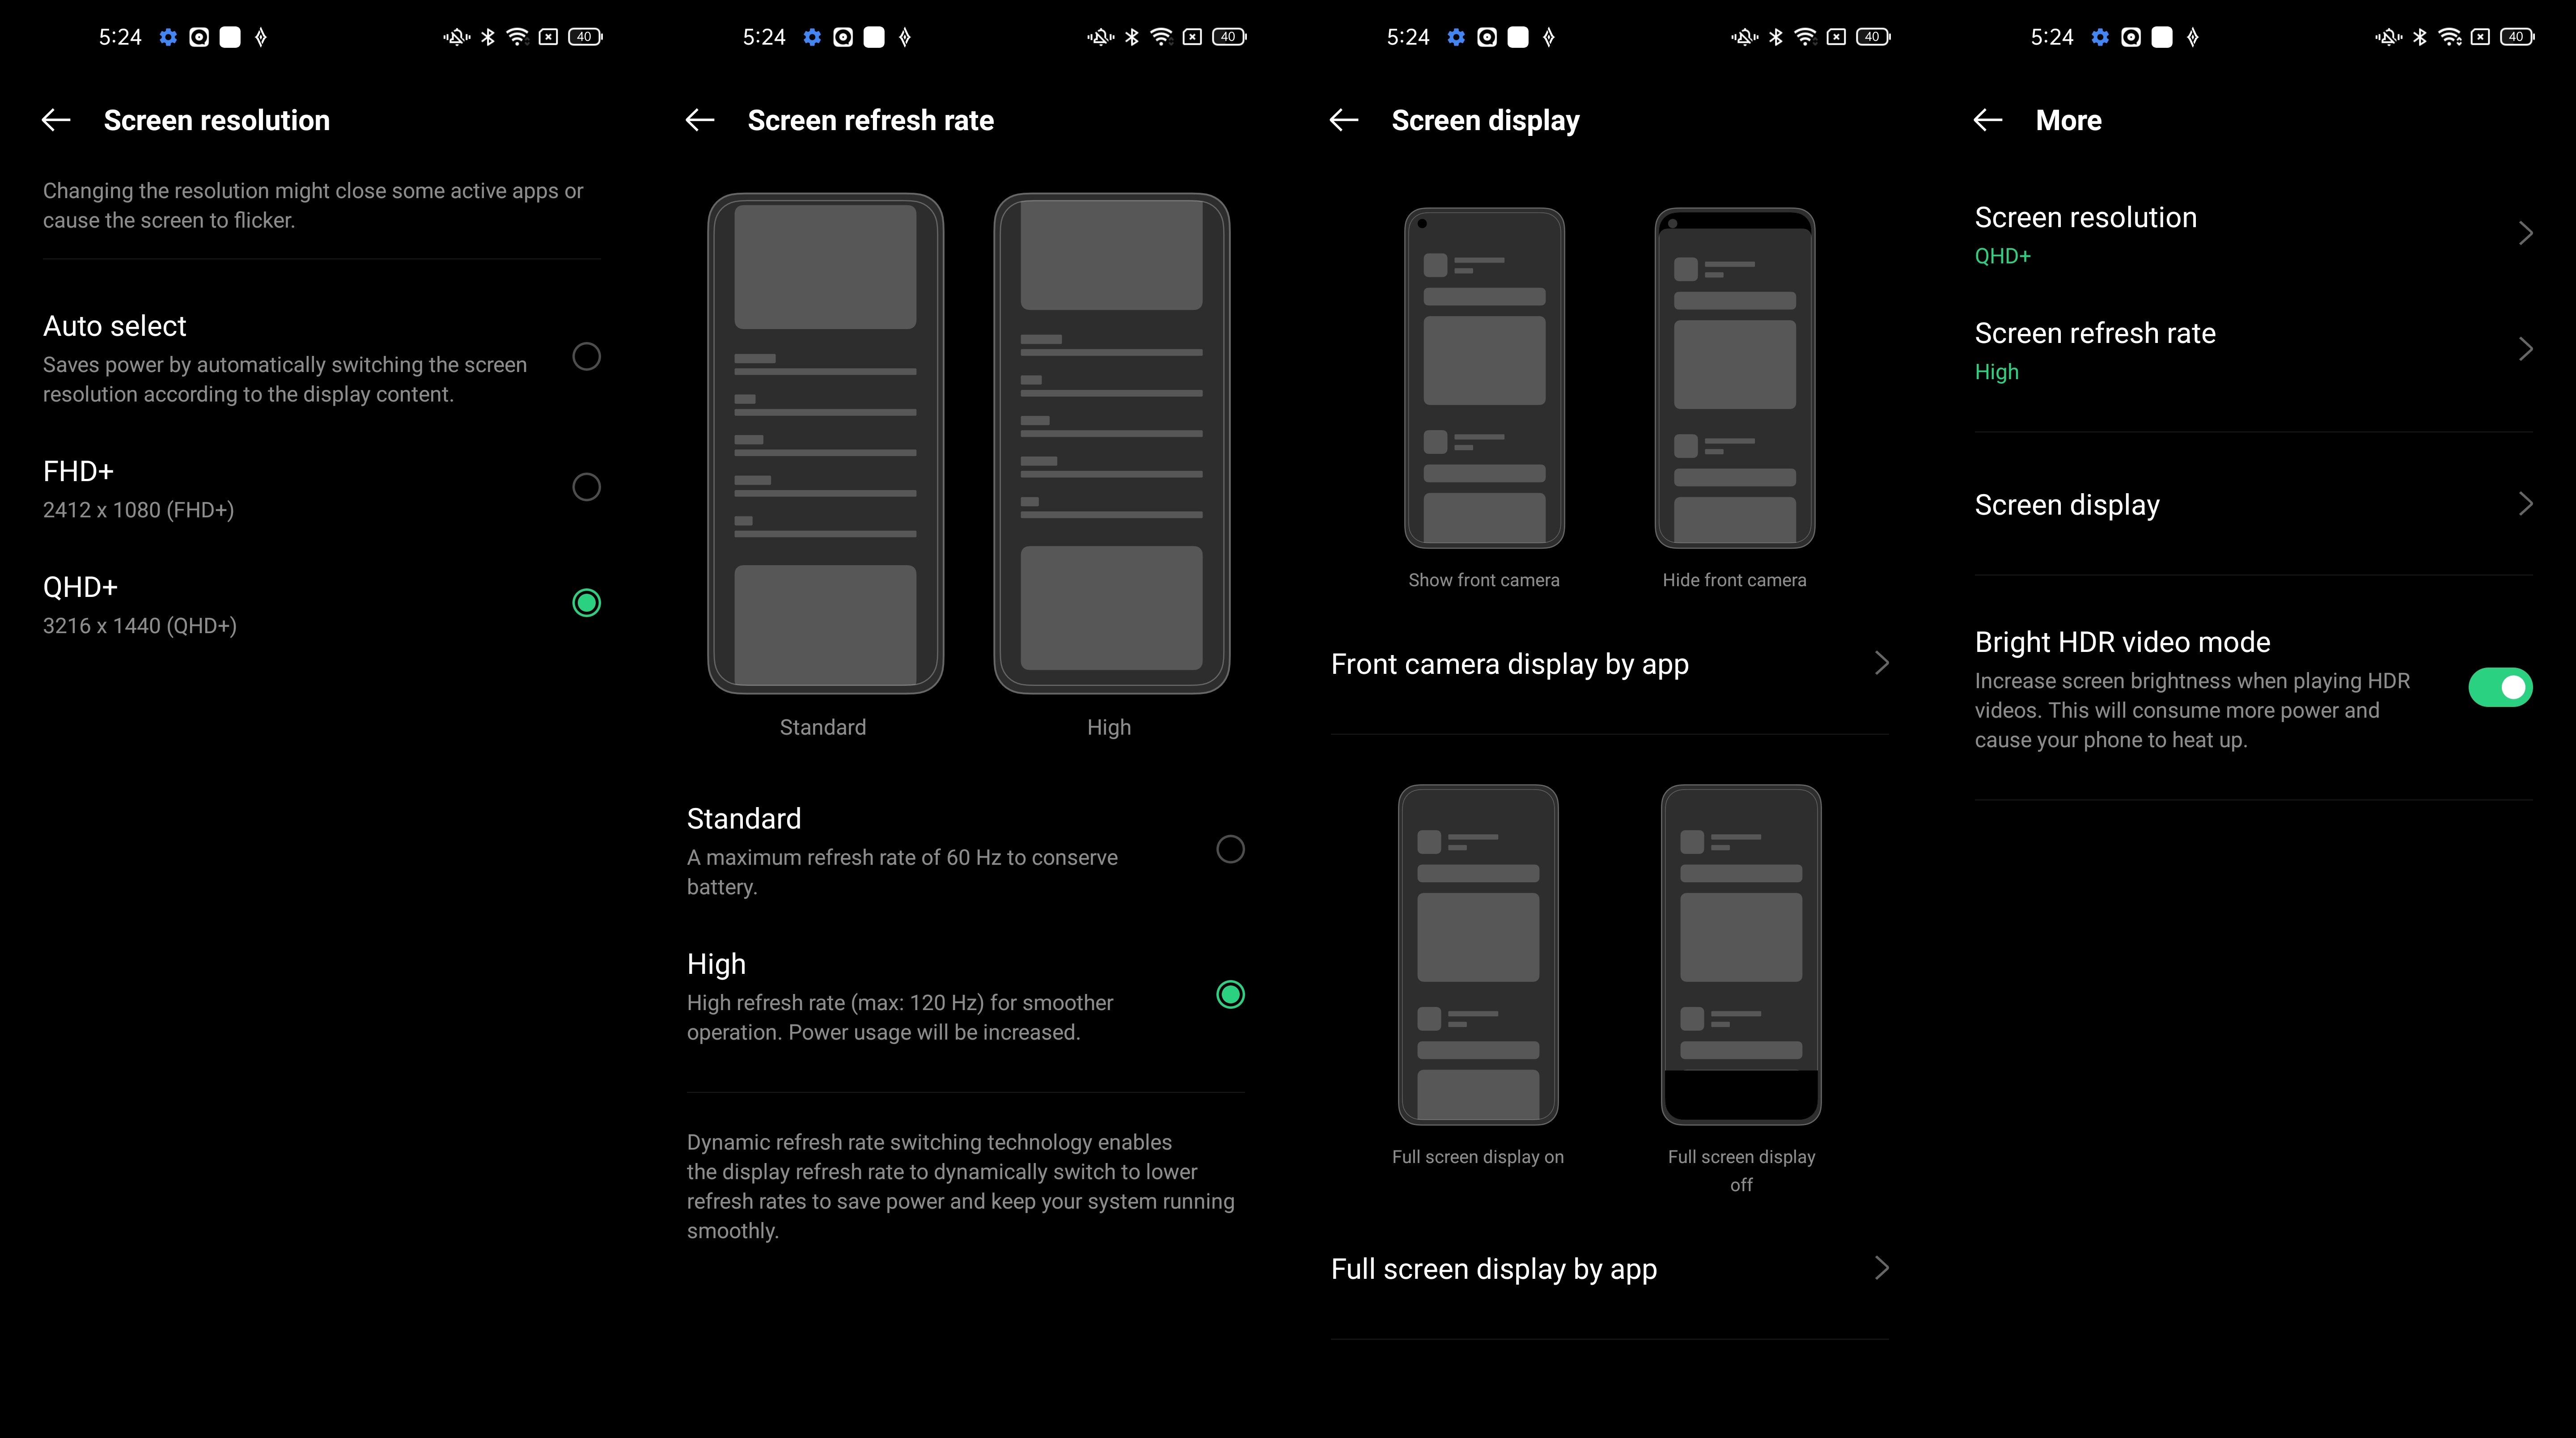The height and width of the screenshot is (1438, 2576).
Task: Choose the Full screen display off preview
Action: point(1741,955)
